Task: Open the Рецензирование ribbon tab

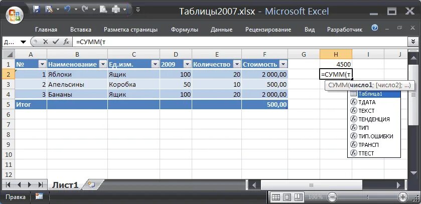Action: coord(268,30)
